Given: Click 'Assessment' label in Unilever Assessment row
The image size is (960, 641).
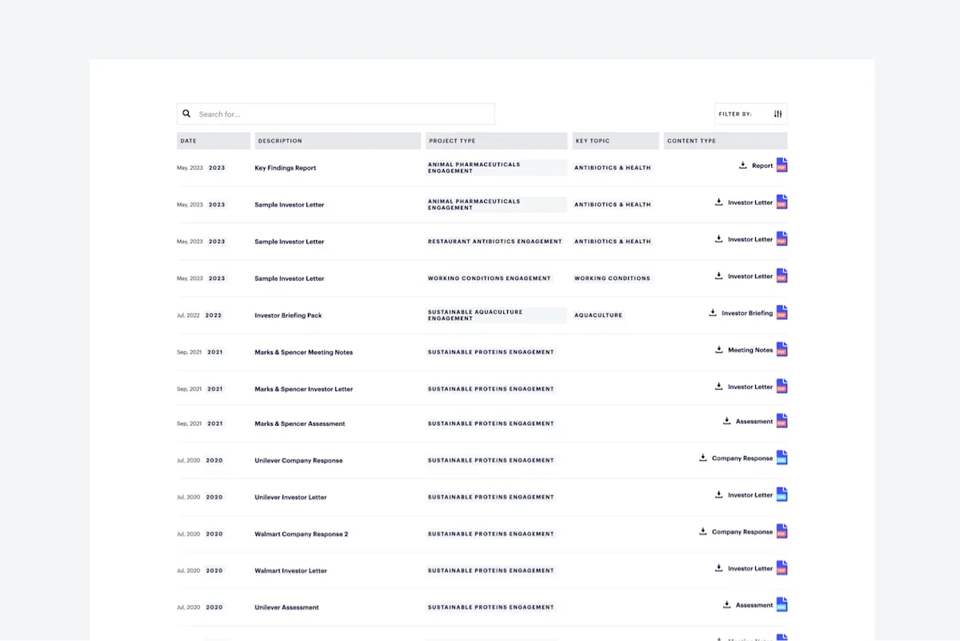Looking at the screenshot, I should [x=754, y=605].
